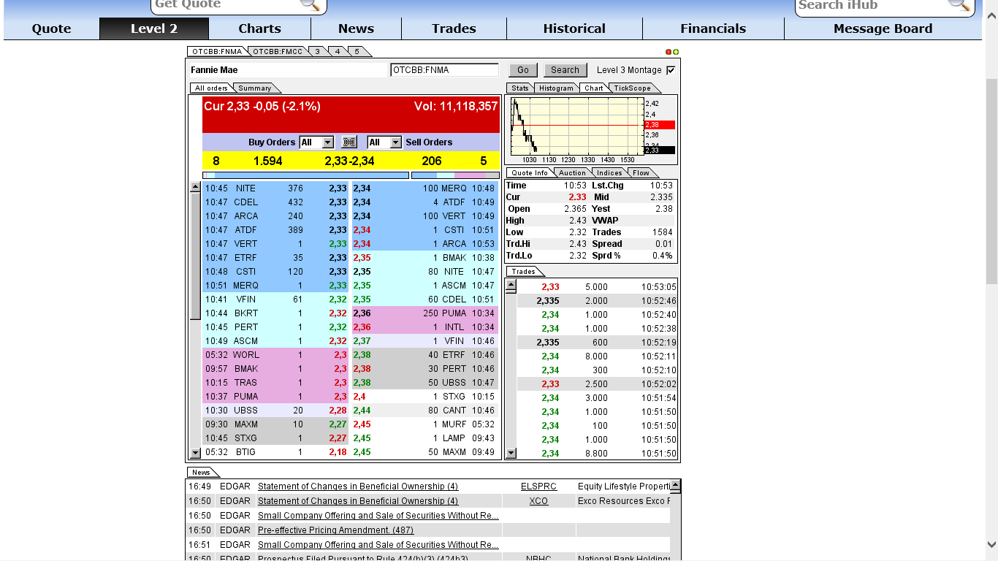Viewport: 998px width, 561px height.
Task: Click the chain link icon between order filters
Action: point(349,142)
